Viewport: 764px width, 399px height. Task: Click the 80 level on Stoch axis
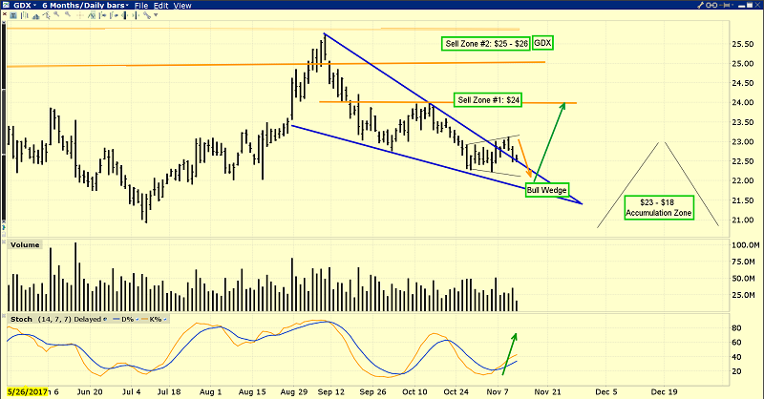[x=736, y=328]
